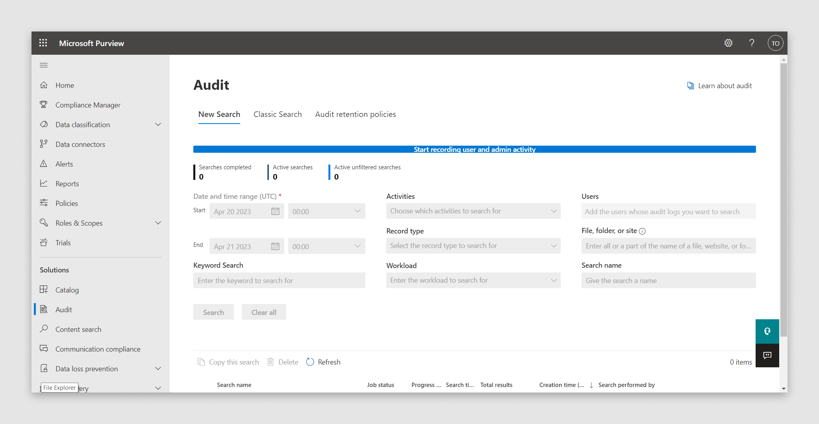Viewport: 819px width, 424px height.
Task: Click the File, folder, or site input
Action: tap(669, 246)
